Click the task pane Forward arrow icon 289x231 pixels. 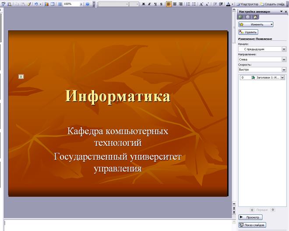[248, 17]
